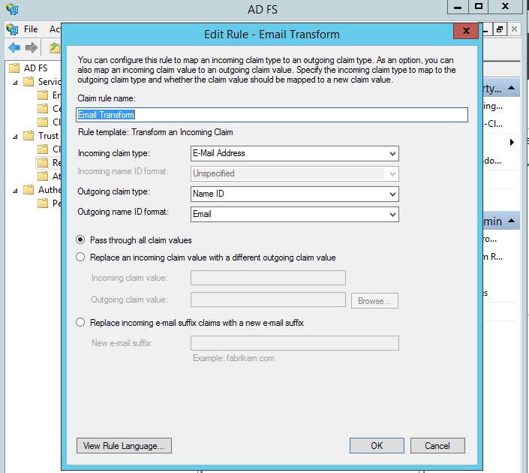The image size is (529, 473).
Task: Click the View Rule Language button
Action: (125, 445)
